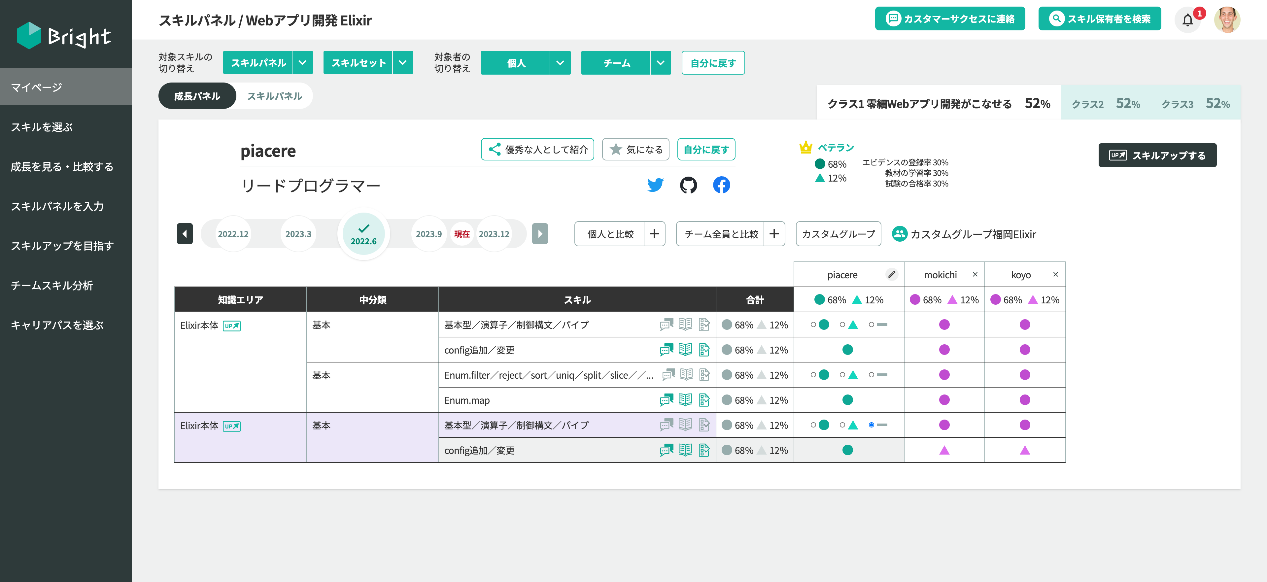Click the pencil edit icon beside piacere

coord(891,275)
